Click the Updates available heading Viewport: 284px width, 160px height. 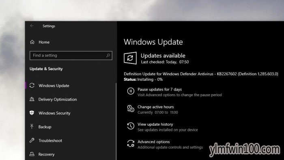click(163, 56)
